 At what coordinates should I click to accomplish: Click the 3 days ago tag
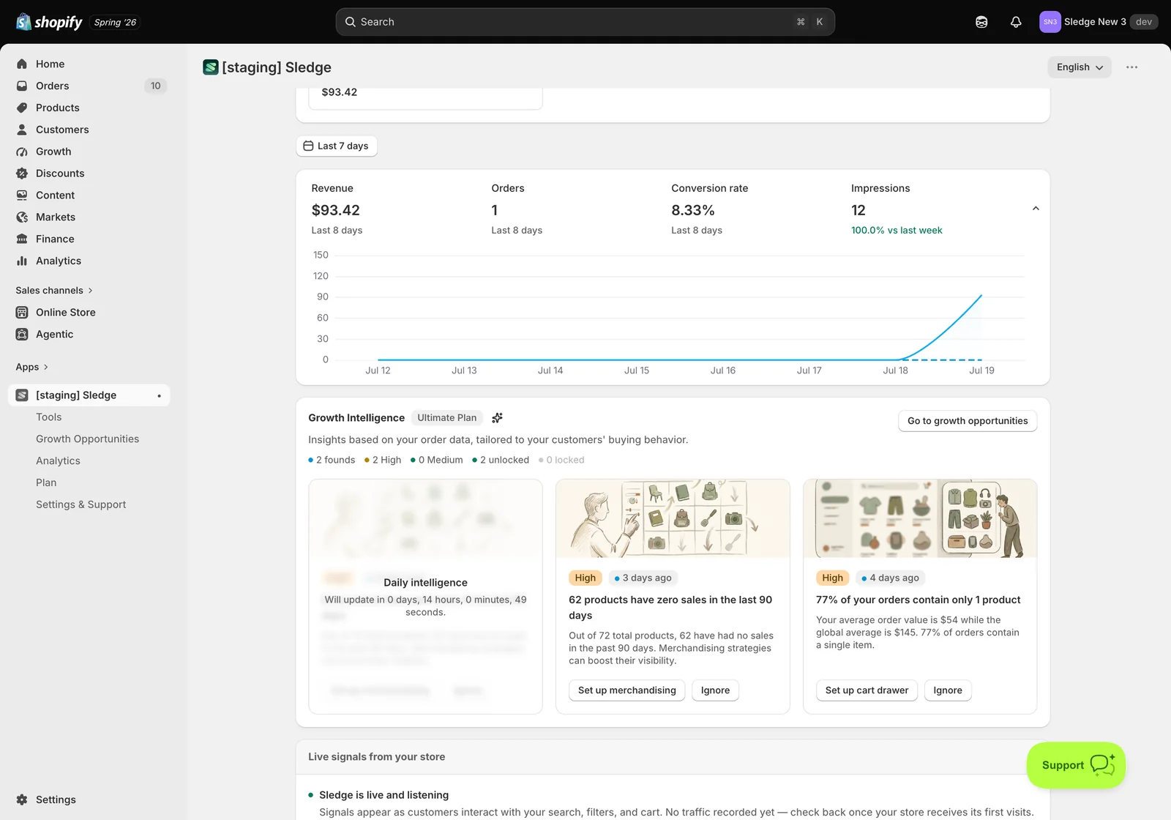click(643, 578)
